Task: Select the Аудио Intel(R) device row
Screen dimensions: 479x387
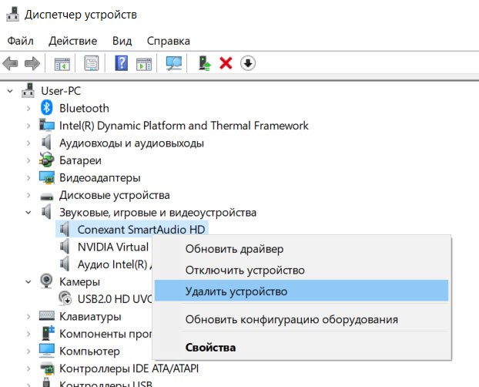Action: click(x=115, y=264)
